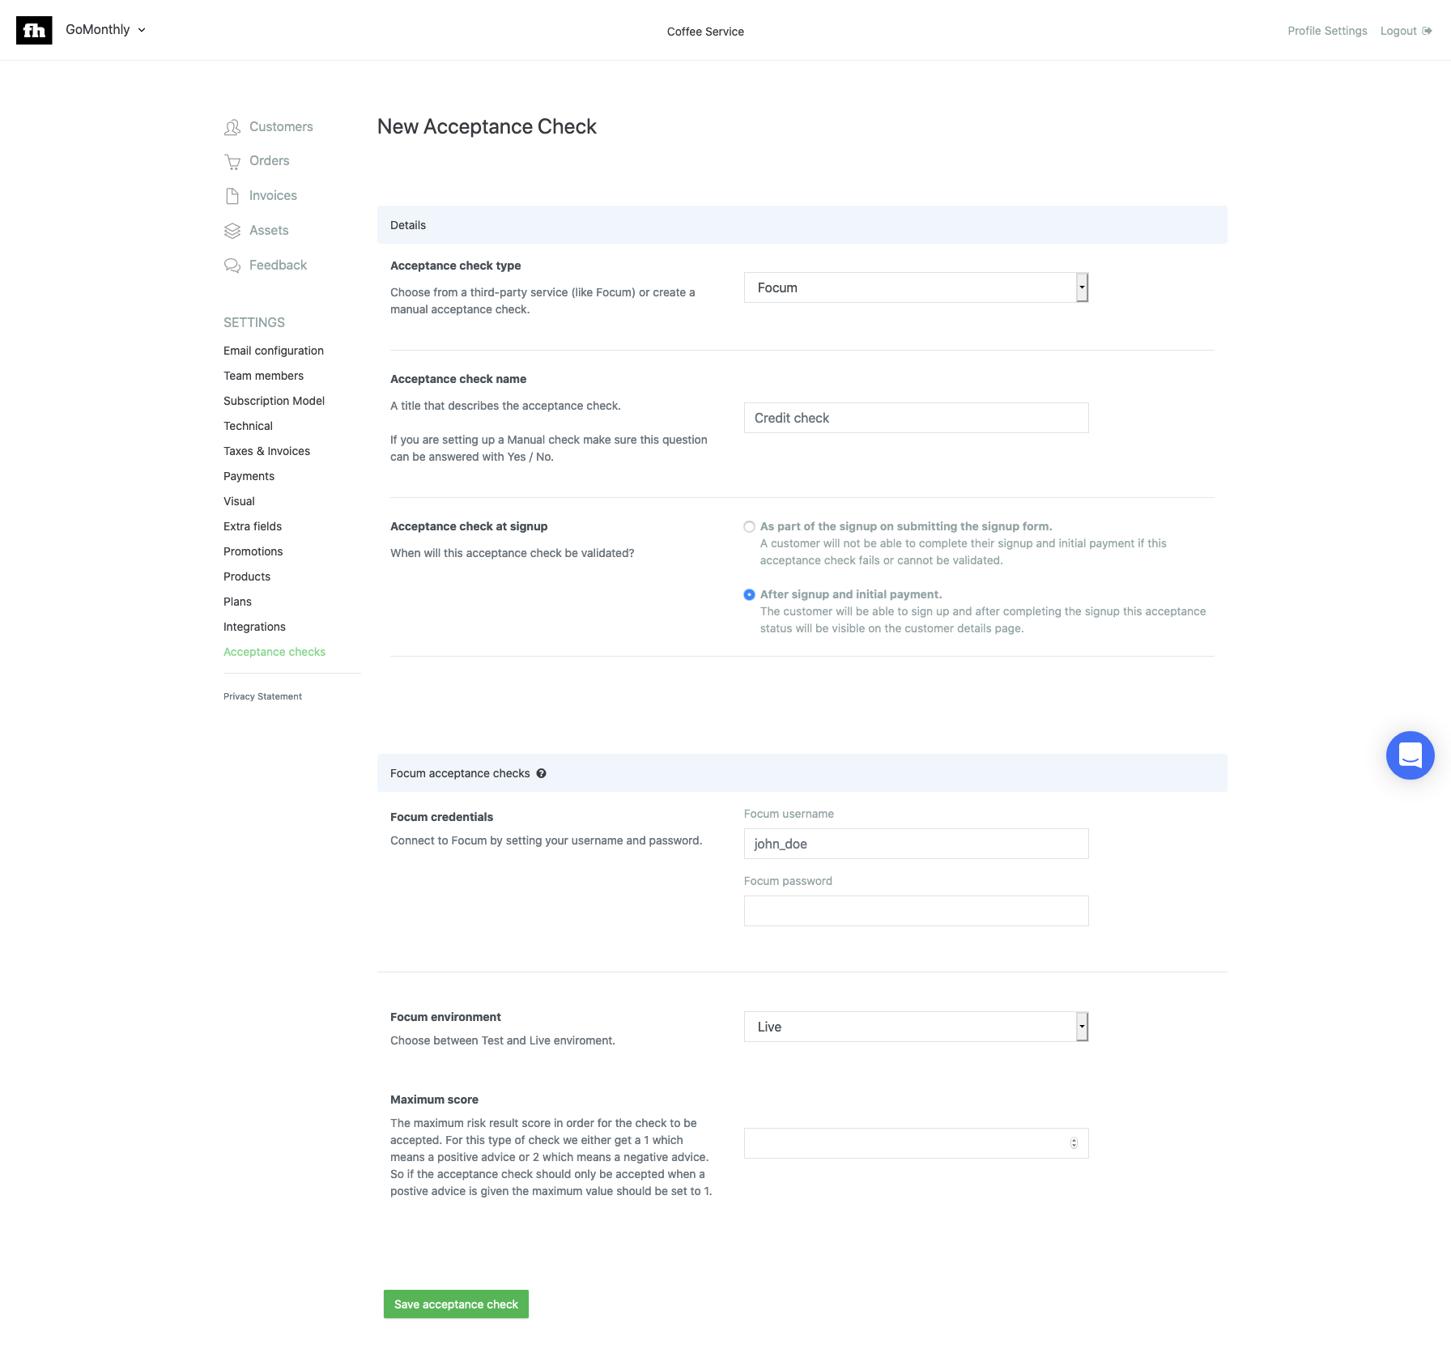Viewport: 1451px width, 1357px height.
Task: Open Profile Settings
Action: pos(1327,31)
